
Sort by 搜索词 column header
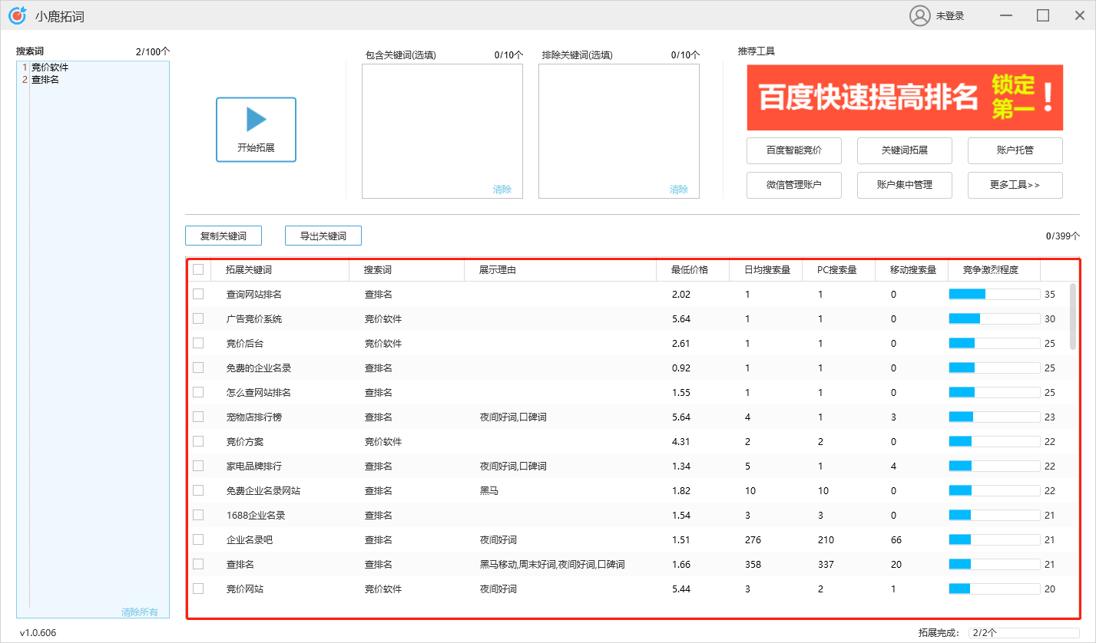tap(406, 270)
